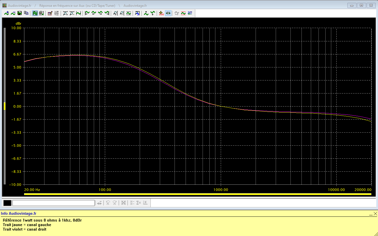Image resolution: width=378 pixels, height=236 pixels.
Task: Click the remove trace icon with minus sign
Action: click(13, 13)
